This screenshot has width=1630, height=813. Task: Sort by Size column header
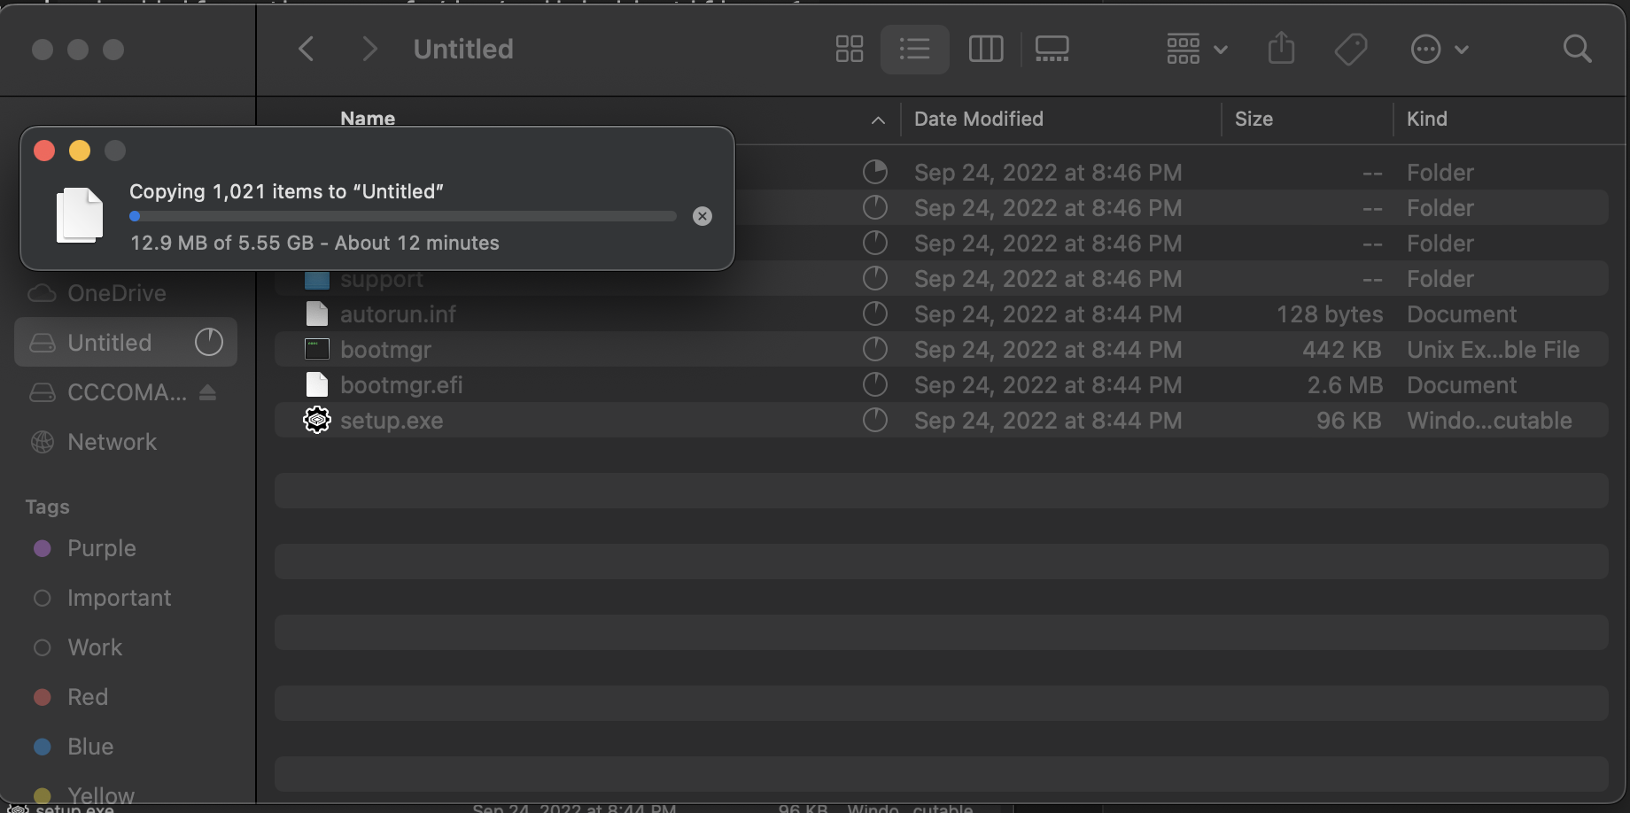1254,119
